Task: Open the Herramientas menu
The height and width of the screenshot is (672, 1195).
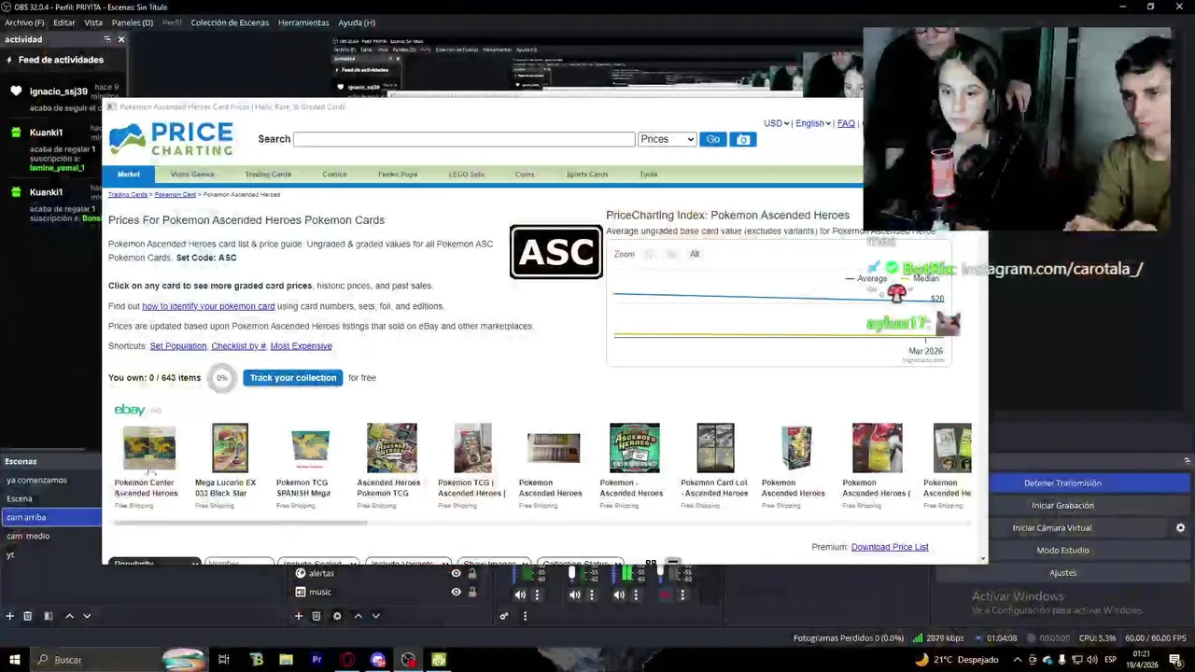Action: coord(303,22)
